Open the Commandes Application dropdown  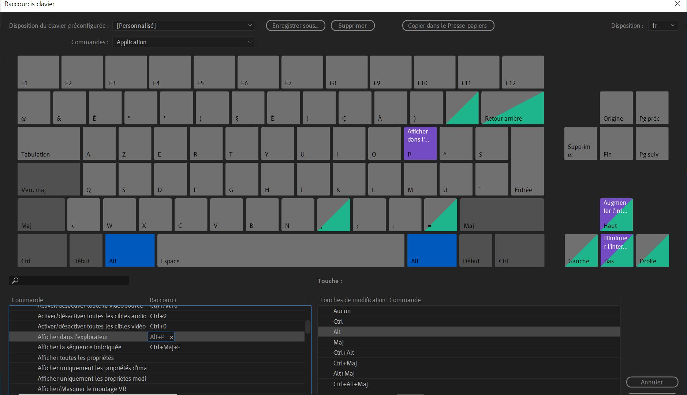point(184,42)
